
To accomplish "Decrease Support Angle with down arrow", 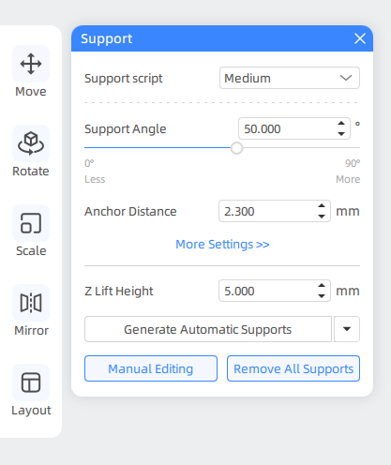I will point(341,134).
